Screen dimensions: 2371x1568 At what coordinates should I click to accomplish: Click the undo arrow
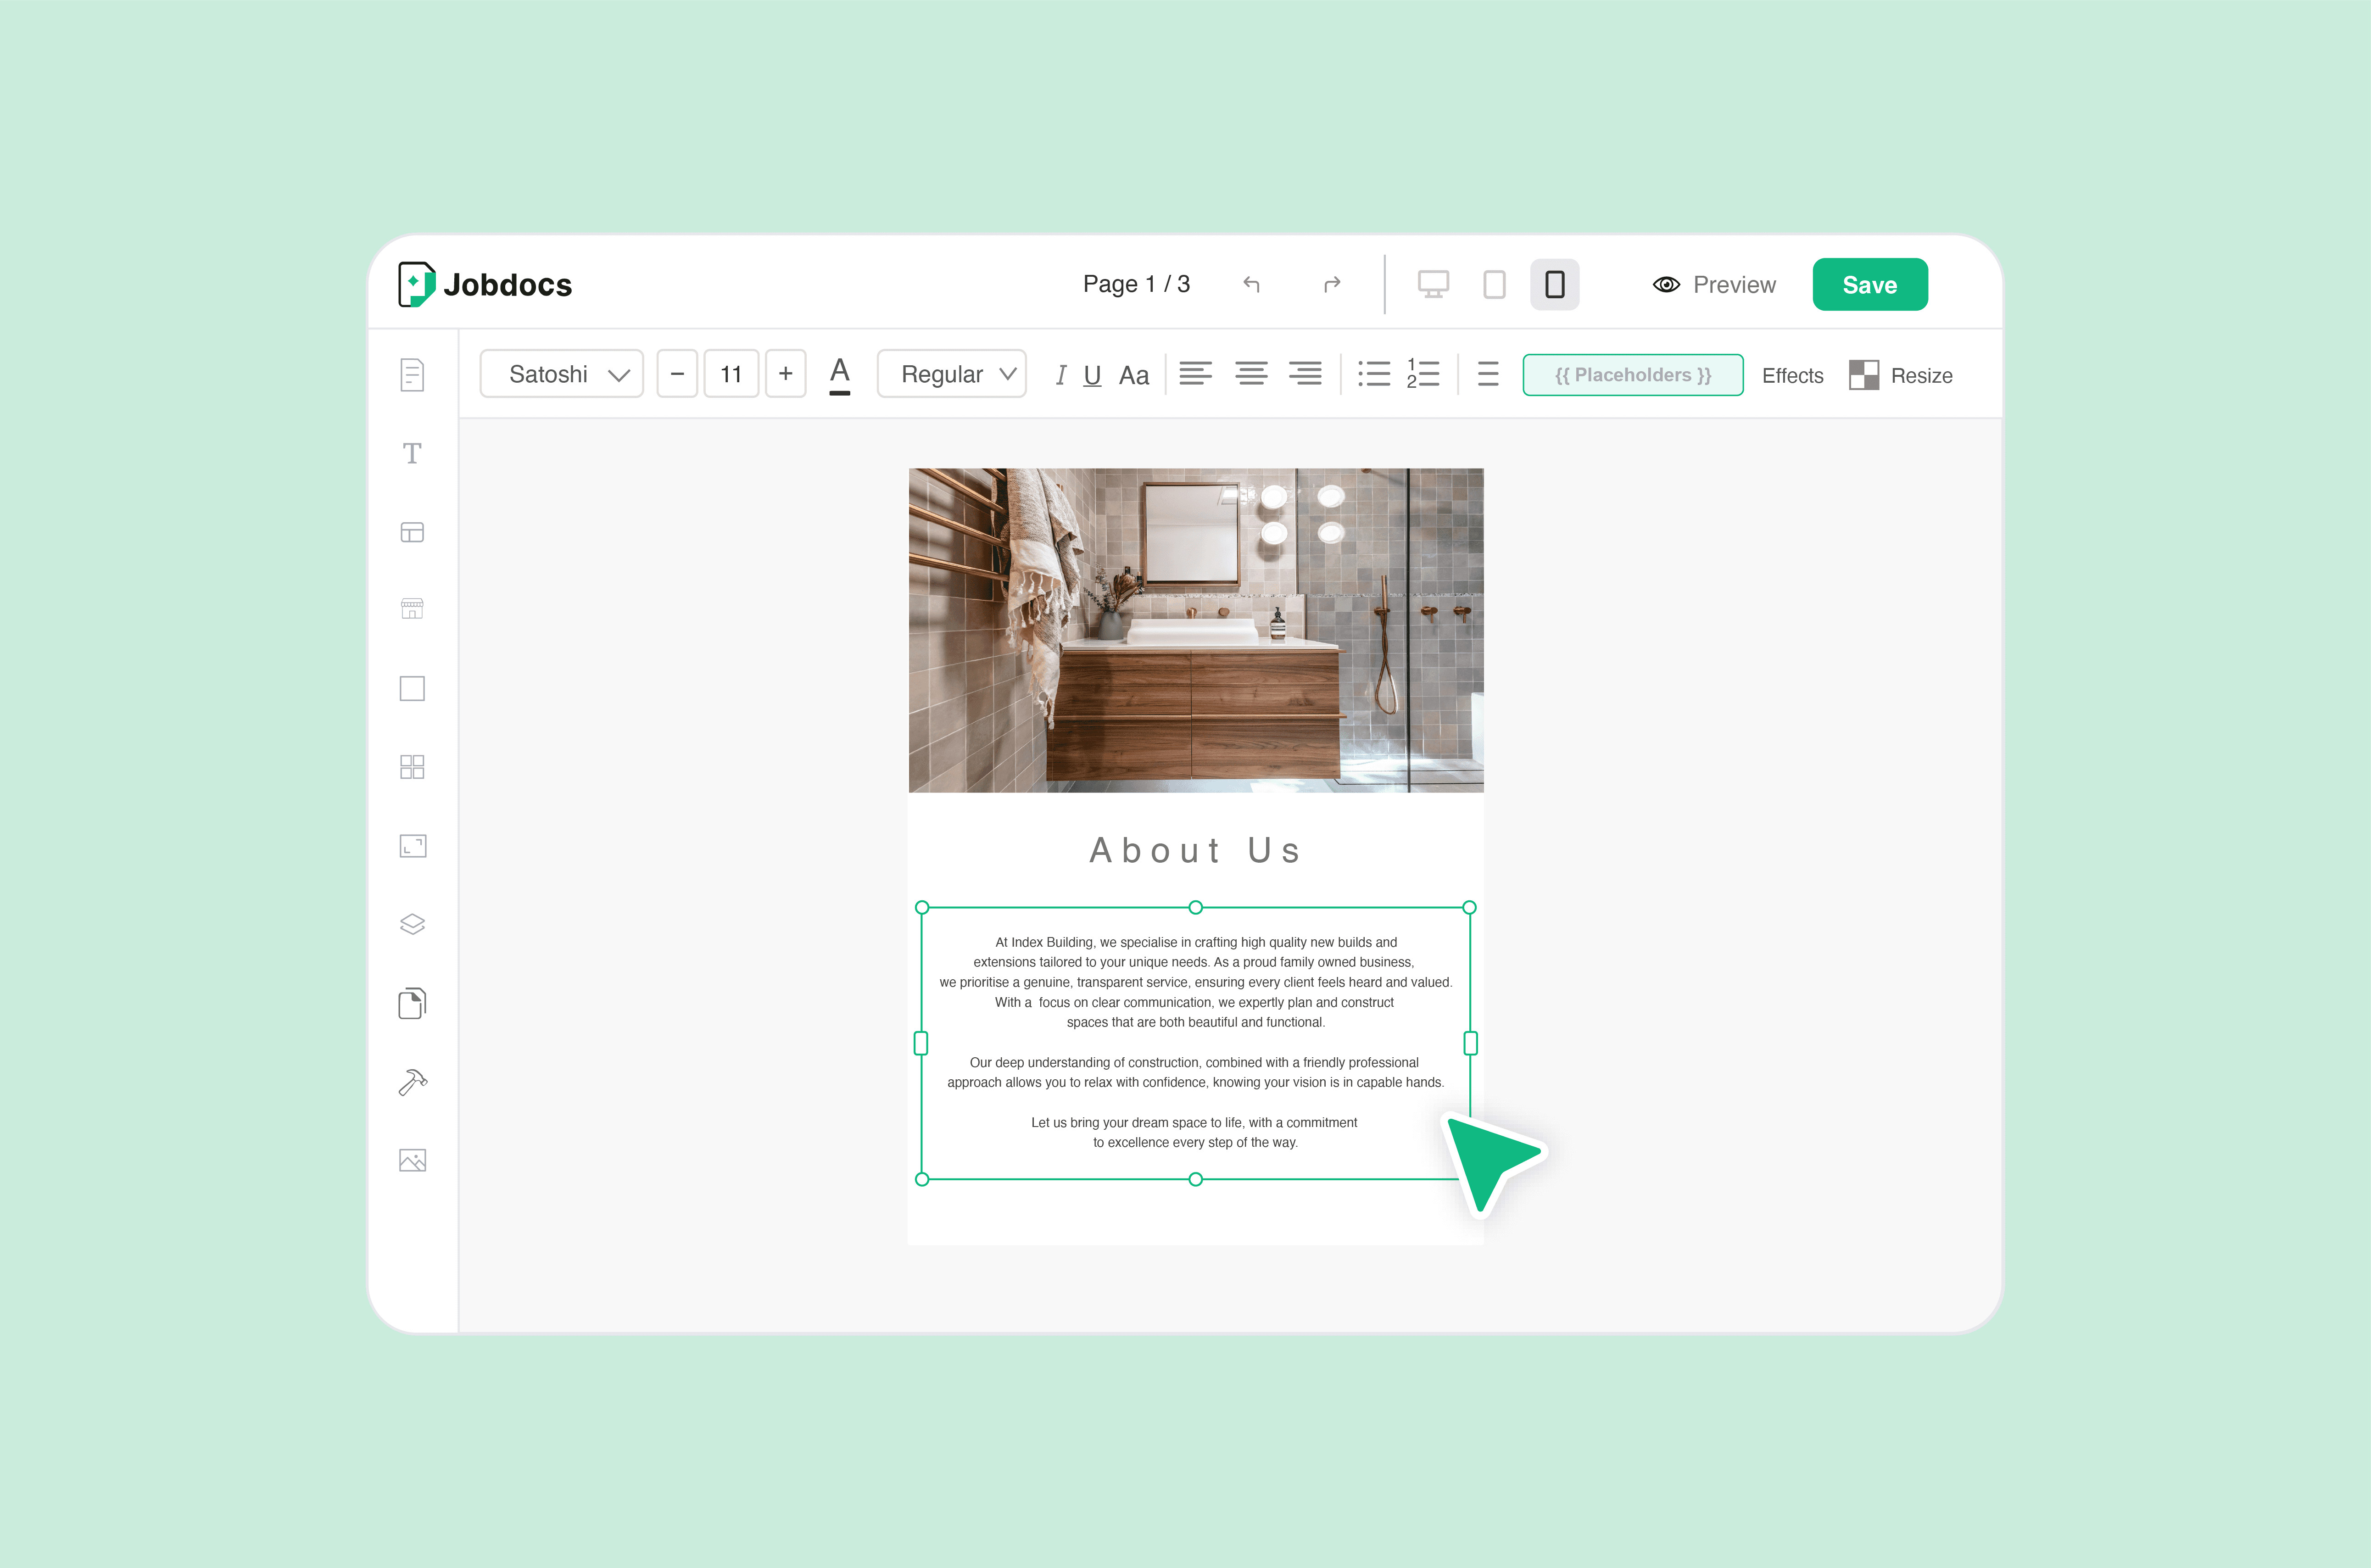[x=1251, y=285]
